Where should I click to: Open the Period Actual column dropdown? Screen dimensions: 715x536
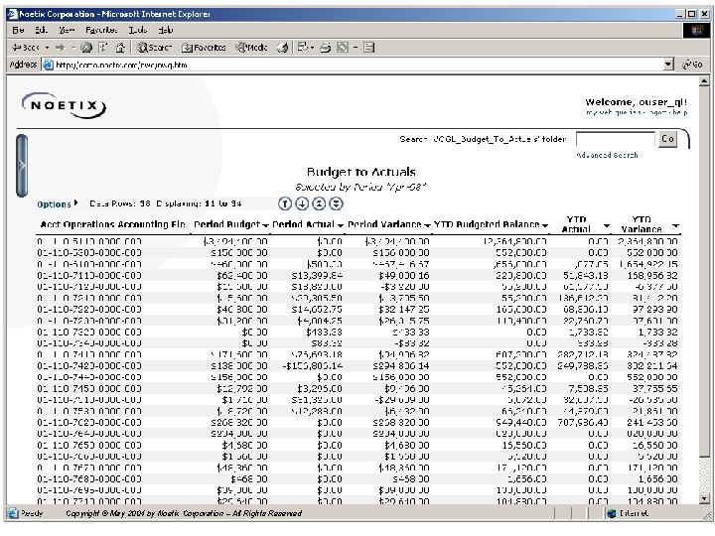(x=341, y=225)
